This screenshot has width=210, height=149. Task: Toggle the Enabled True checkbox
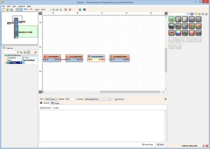point(24,58)
